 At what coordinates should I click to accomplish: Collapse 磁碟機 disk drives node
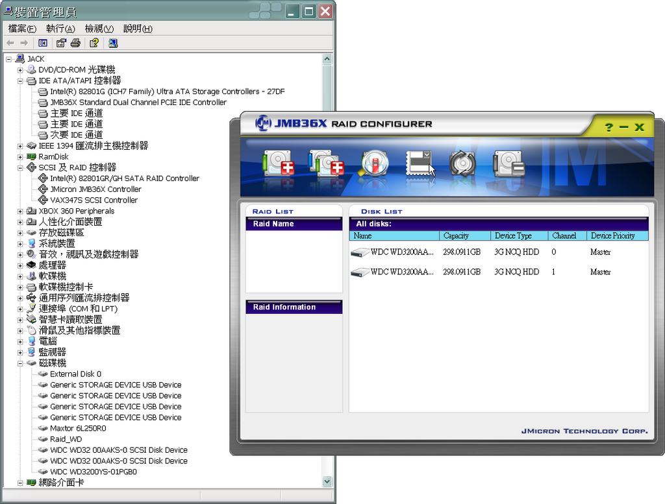pos(20,363)
